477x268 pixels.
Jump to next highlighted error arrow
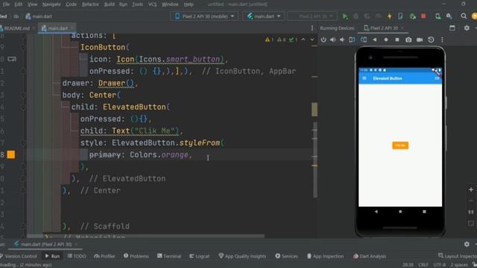312,39
